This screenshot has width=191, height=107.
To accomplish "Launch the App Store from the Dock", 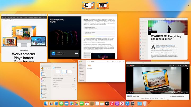I will click(127, 104).
